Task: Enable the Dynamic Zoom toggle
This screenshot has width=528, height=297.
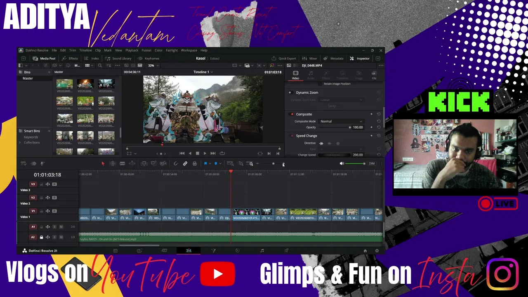Action: click(x=290, y=93)
